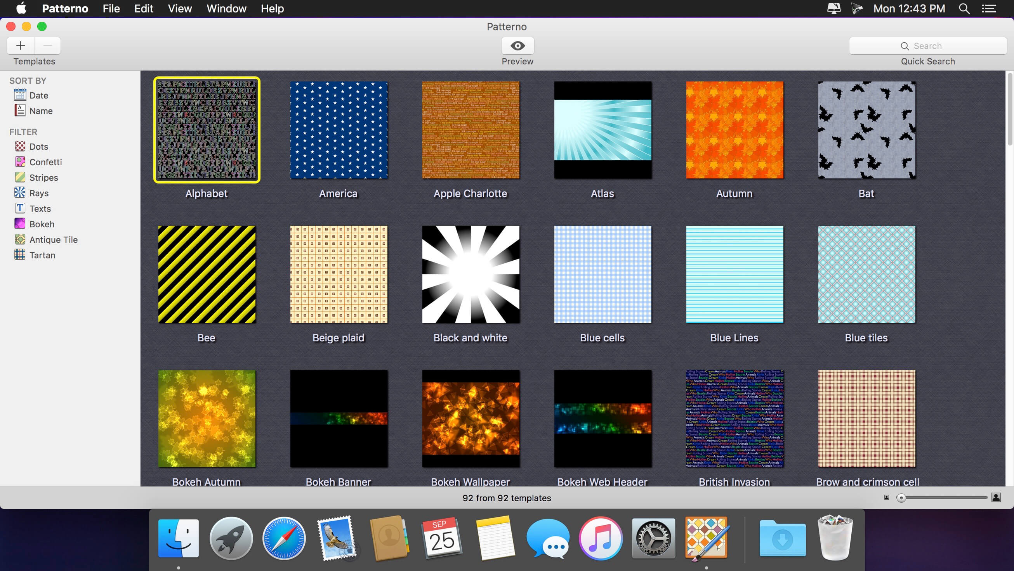Click the Date sort radio button
Screen dimensions: 1014x571
click(38, 95)
